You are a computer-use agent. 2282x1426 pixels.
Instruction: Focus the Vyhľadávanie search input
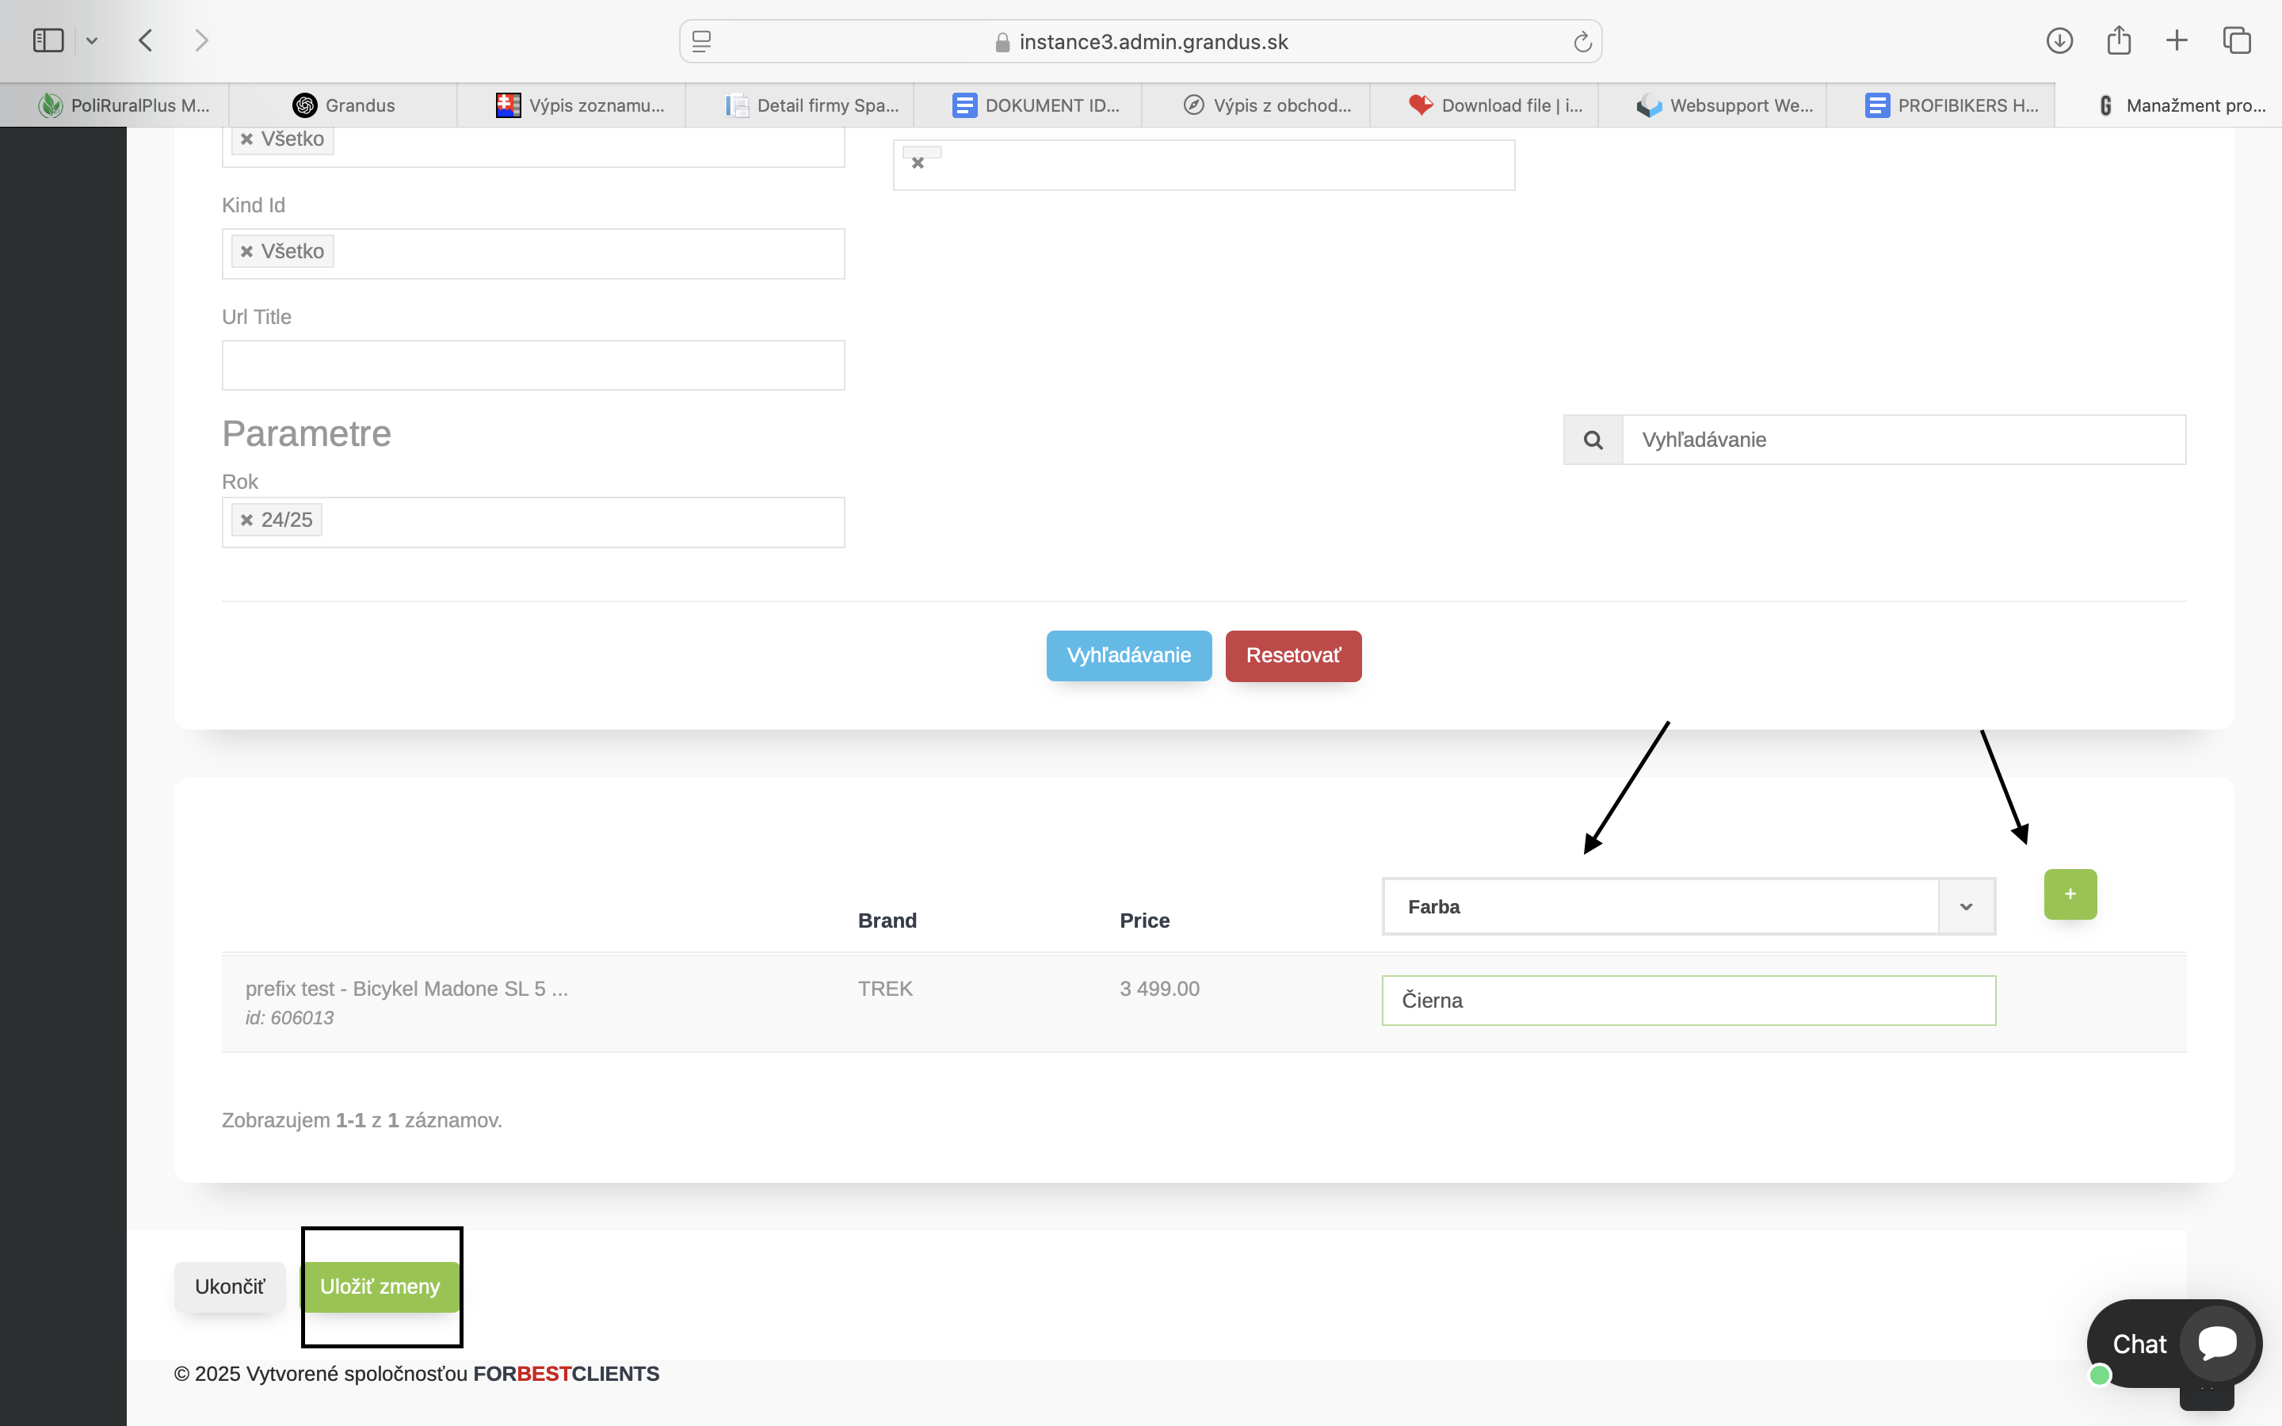[1904, 440]
